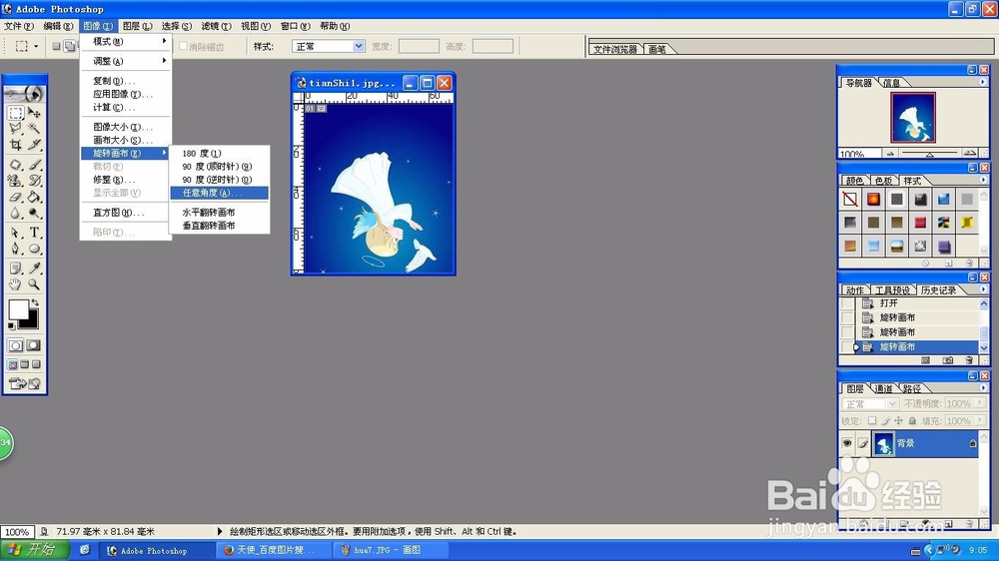Viewport: 999px width, 561px height.
Task: Choose 任意角度 from rotate canvas submenu
Action: [x=219, y=193]
